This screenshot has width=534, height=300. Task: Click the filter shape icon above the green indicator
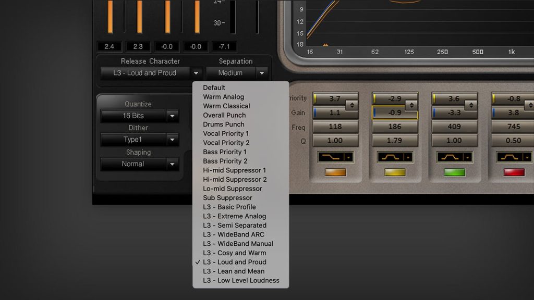(454, 156)
